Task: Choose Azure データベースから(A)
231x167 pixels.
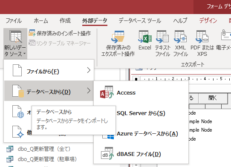Action: [147, 134]
